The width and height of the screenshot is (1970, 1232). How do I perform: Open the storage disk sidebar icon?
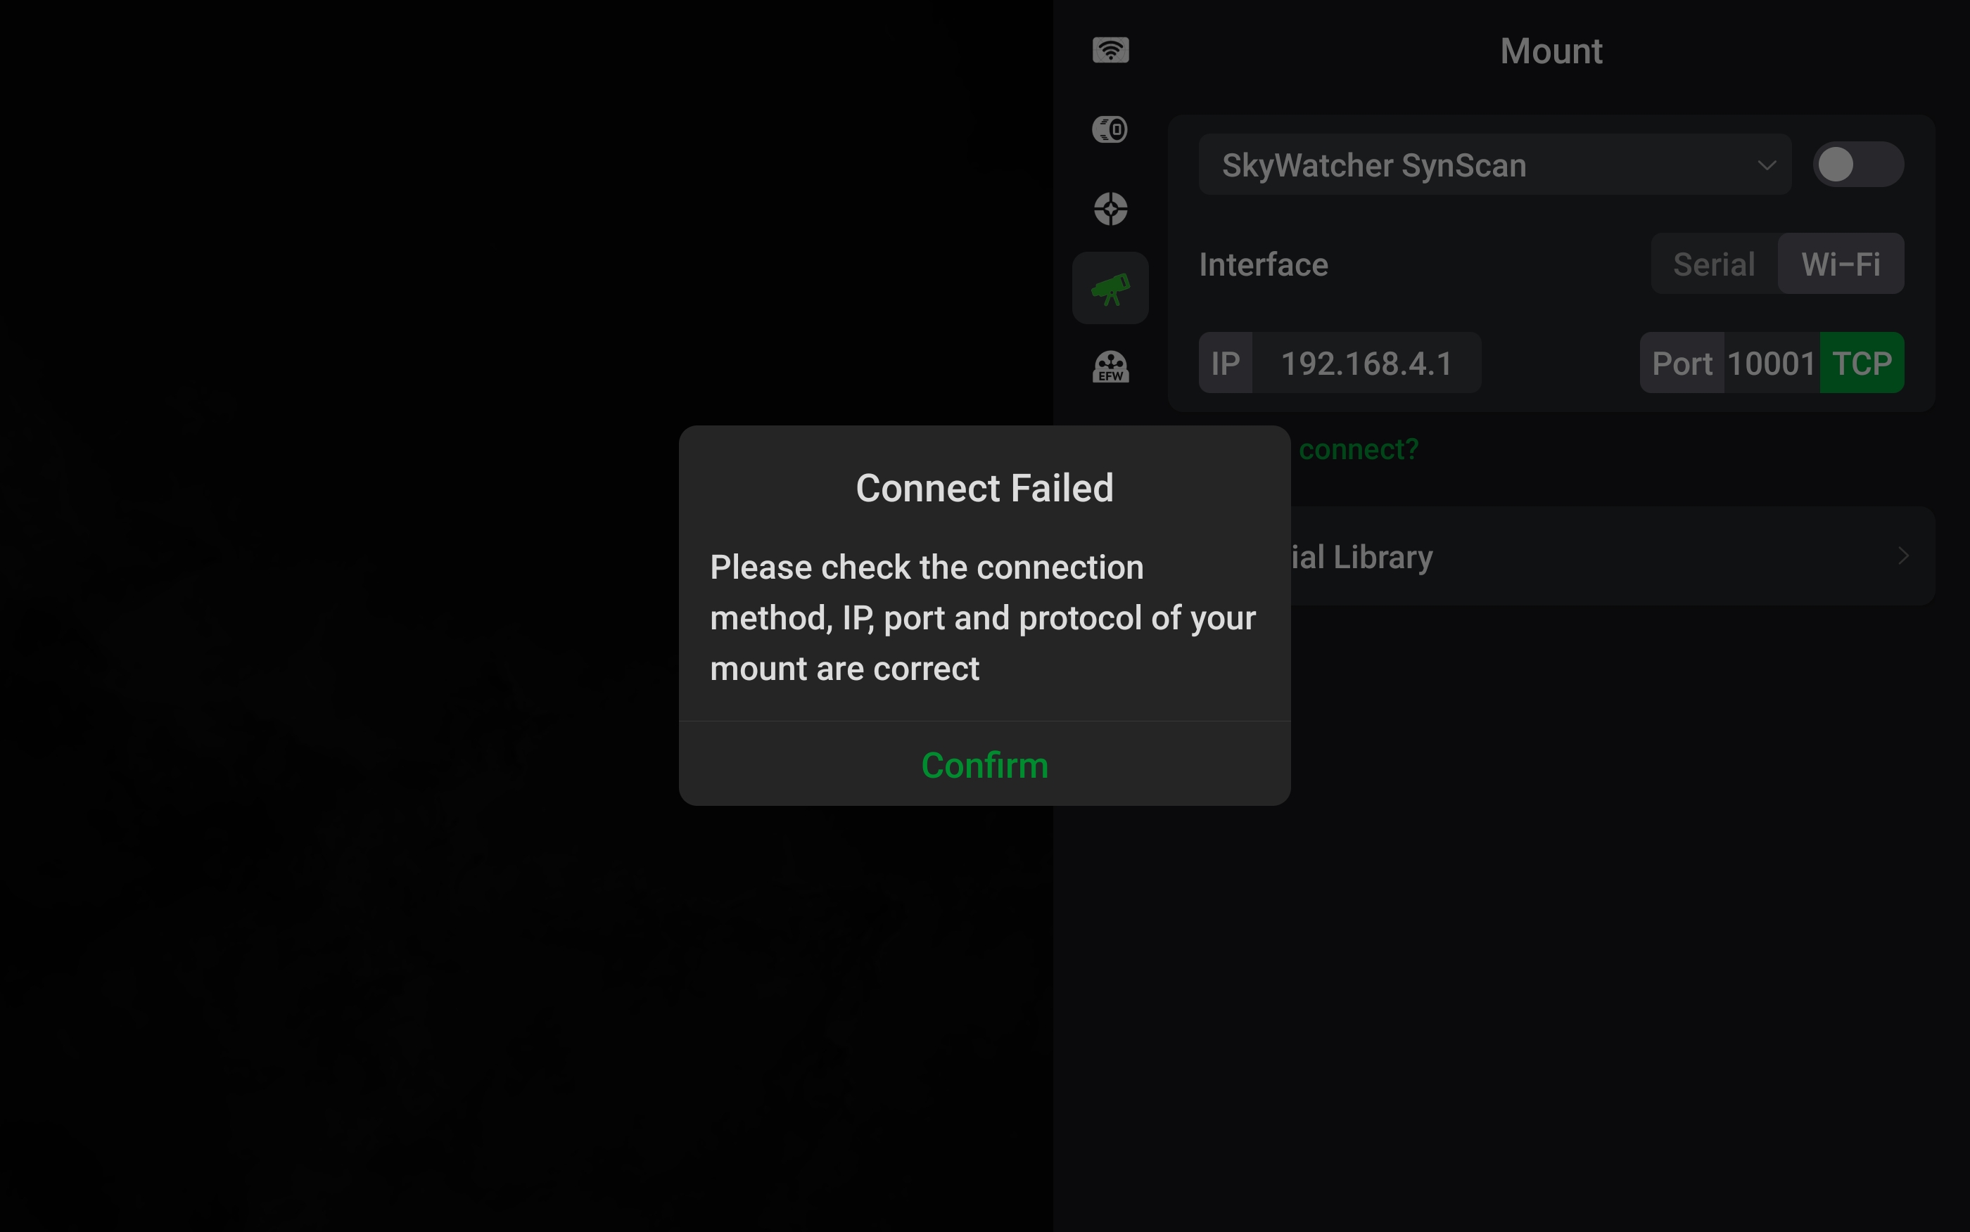coord(1110,129)
